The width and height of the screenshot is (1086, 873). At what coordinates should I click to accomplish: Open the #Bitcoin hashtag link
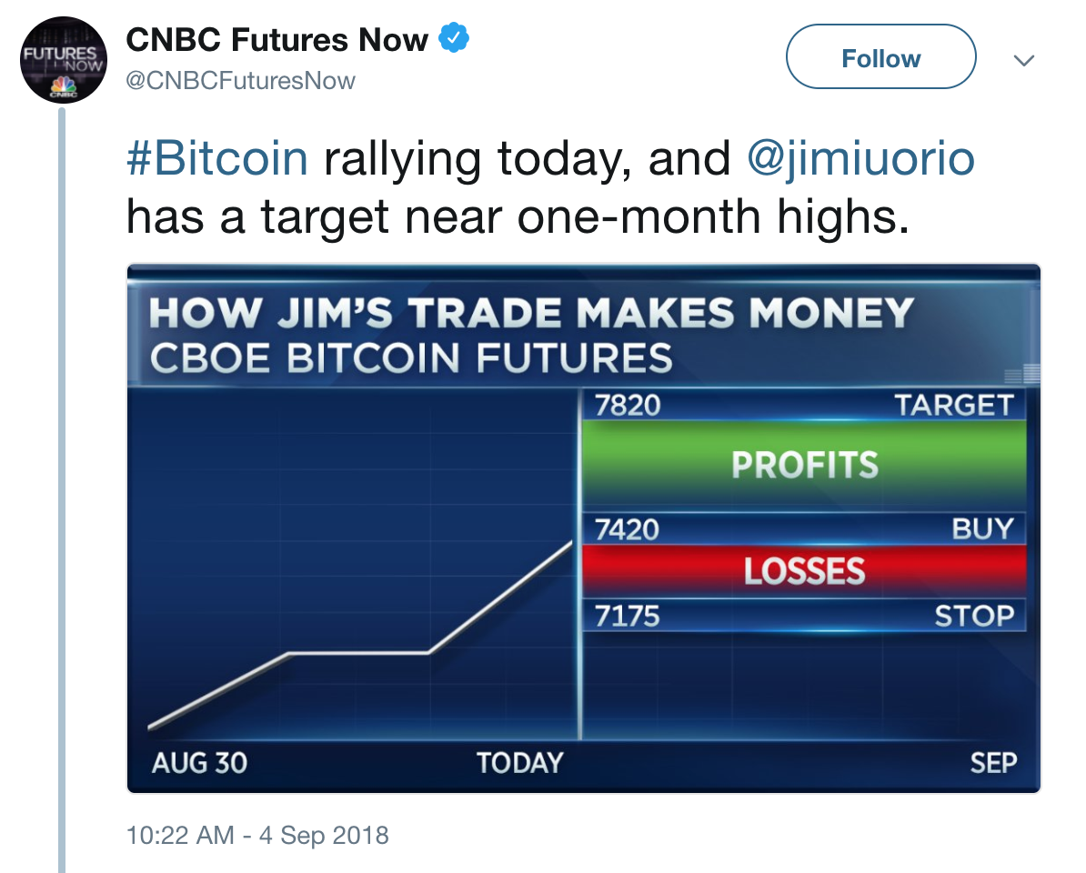(216, 158)
